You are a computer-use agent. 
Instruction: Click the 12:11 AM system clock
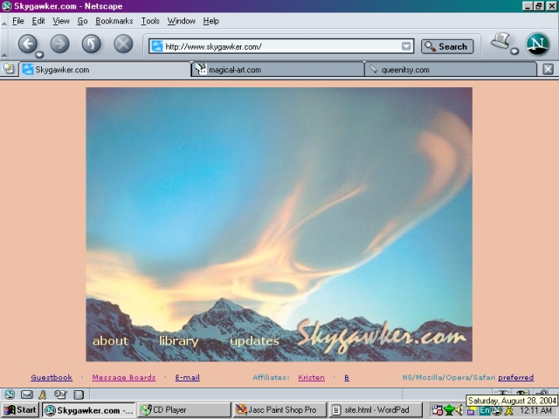pos(535,410)
